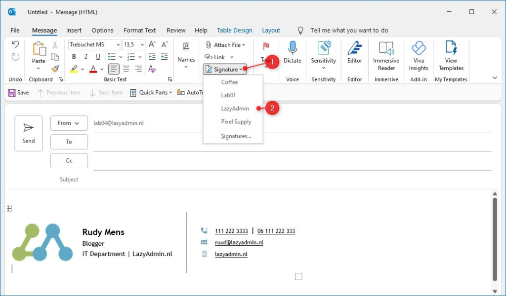Increase indent icon

[x=164, y=57]
